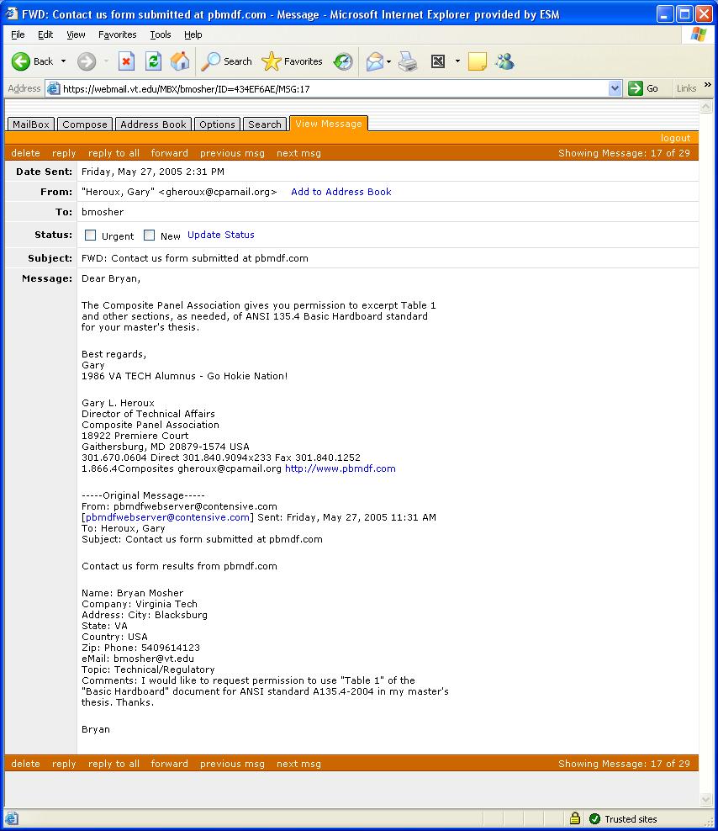Viewport: 718px width, 831px height.
Task: Click the Windows flag logo throbber
Action: pos(699,34)
